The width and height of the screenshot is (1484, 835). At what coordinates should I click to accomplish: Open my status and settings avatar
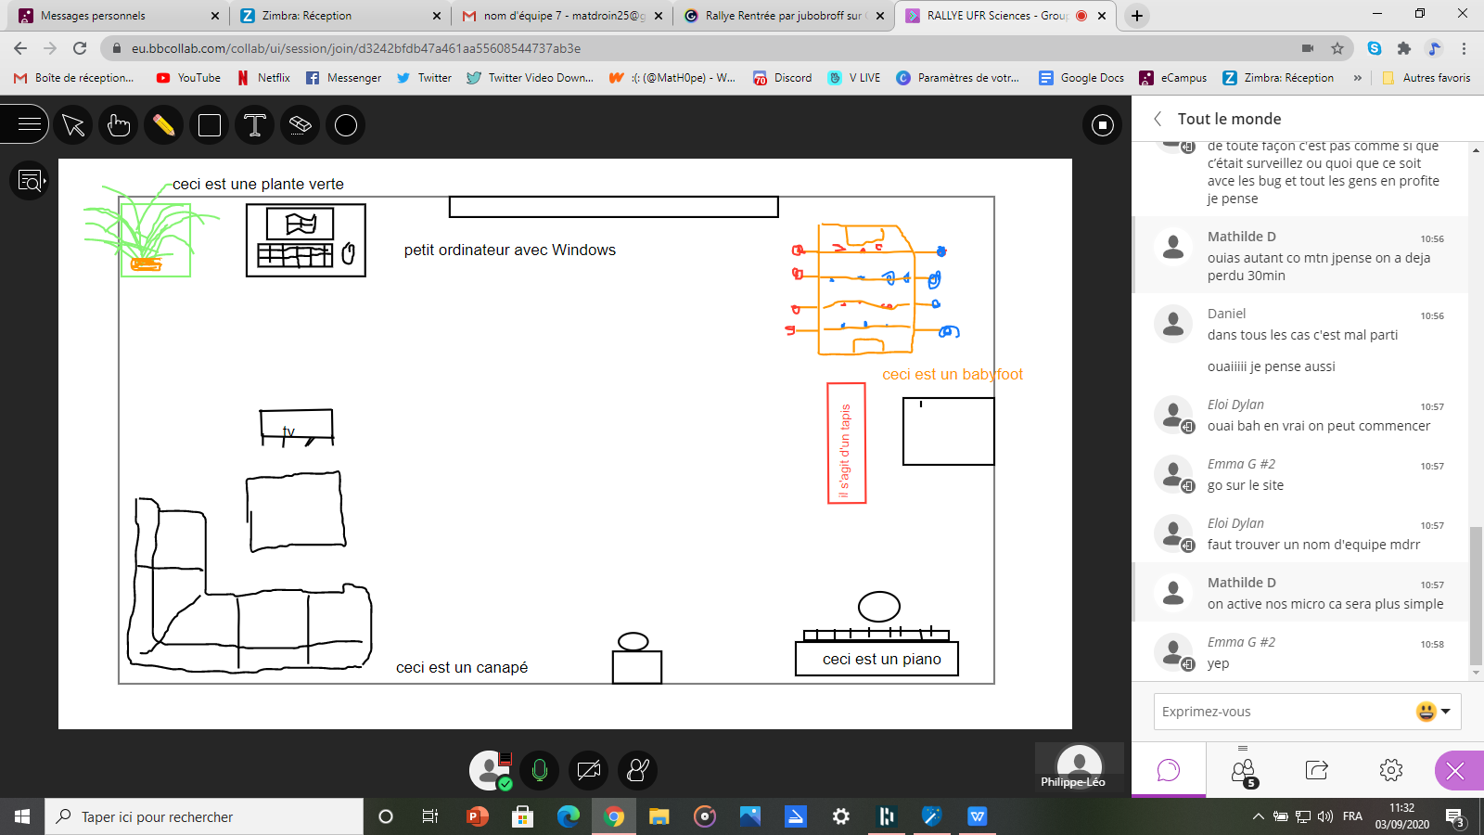coord(490,770)
